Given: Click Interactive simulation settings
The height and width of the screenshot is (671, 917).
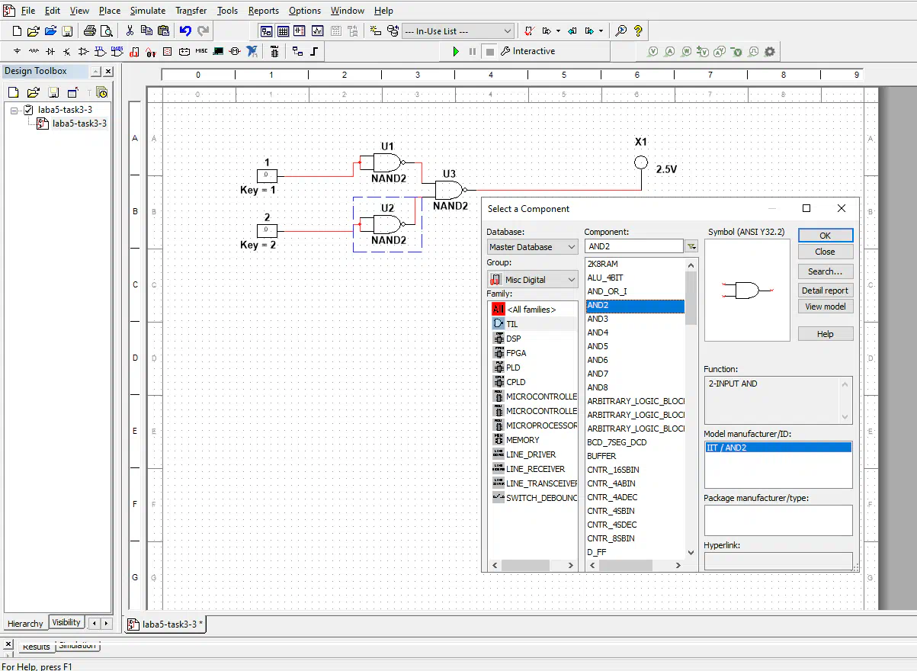Looking at the screenshot, I should tap(527, 51).
